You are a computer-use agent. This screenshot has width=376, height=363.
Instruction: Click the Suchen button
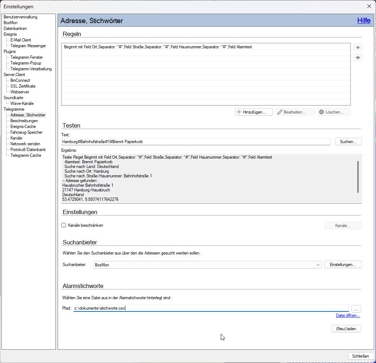click(x=348, y=142)
